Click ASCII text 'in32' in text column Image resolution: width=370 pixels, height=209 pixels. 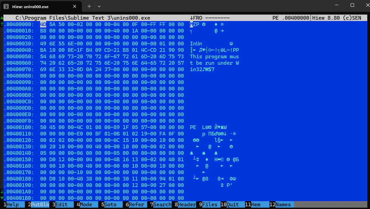point(196,69)
